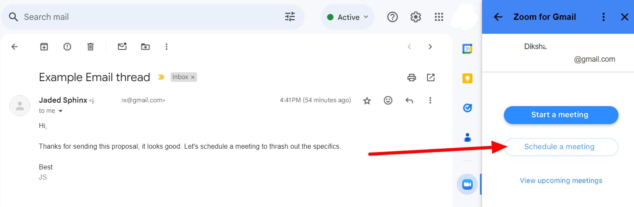This screenshot has height=207, width=634.
Task: Remove the Inbox label
Action: click(193, 77)
